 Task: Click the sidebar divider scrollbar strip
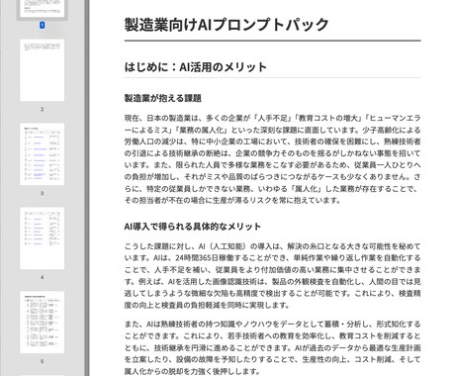tap(87, 188)
